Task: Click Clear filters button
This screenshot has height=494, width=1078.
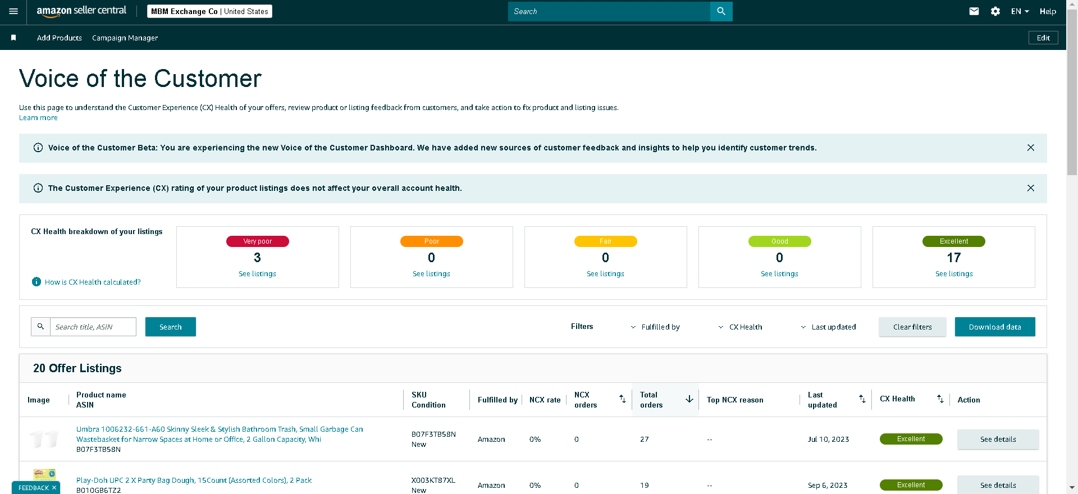Action: pyautogui.click(x=912, y=327)
